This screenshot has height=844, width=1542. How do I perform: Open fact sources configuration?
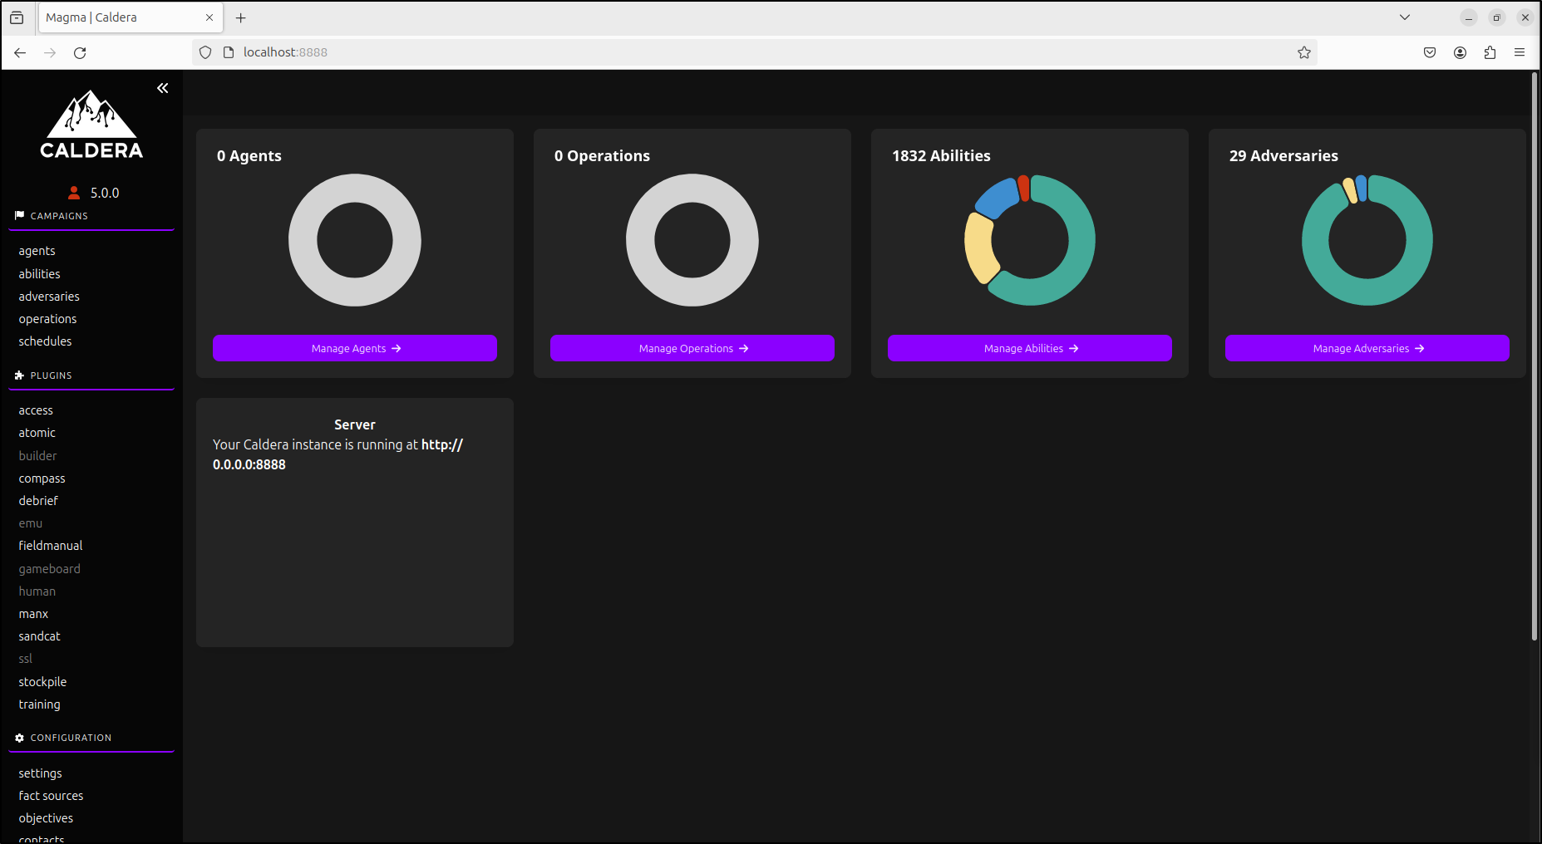click(52, 796)
